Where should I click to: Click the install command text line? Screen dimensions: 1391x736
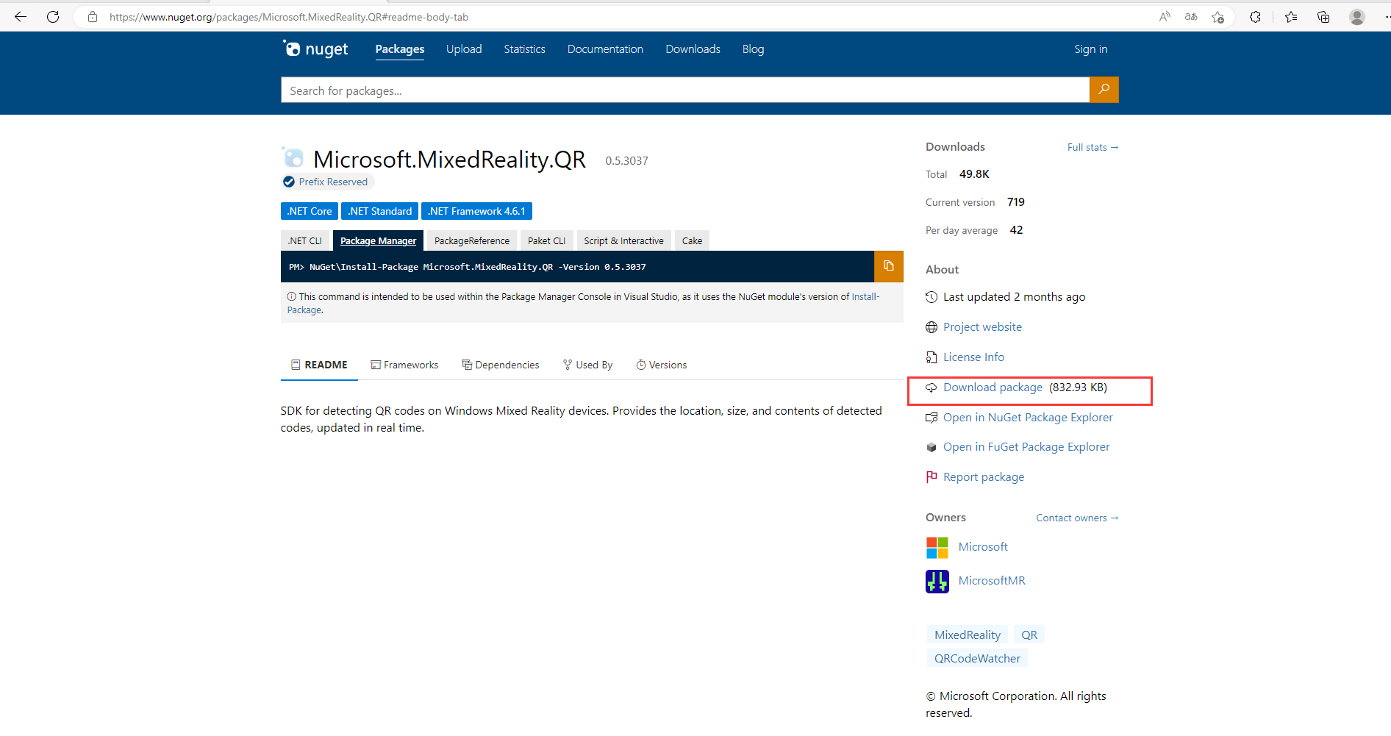point(468,267)
